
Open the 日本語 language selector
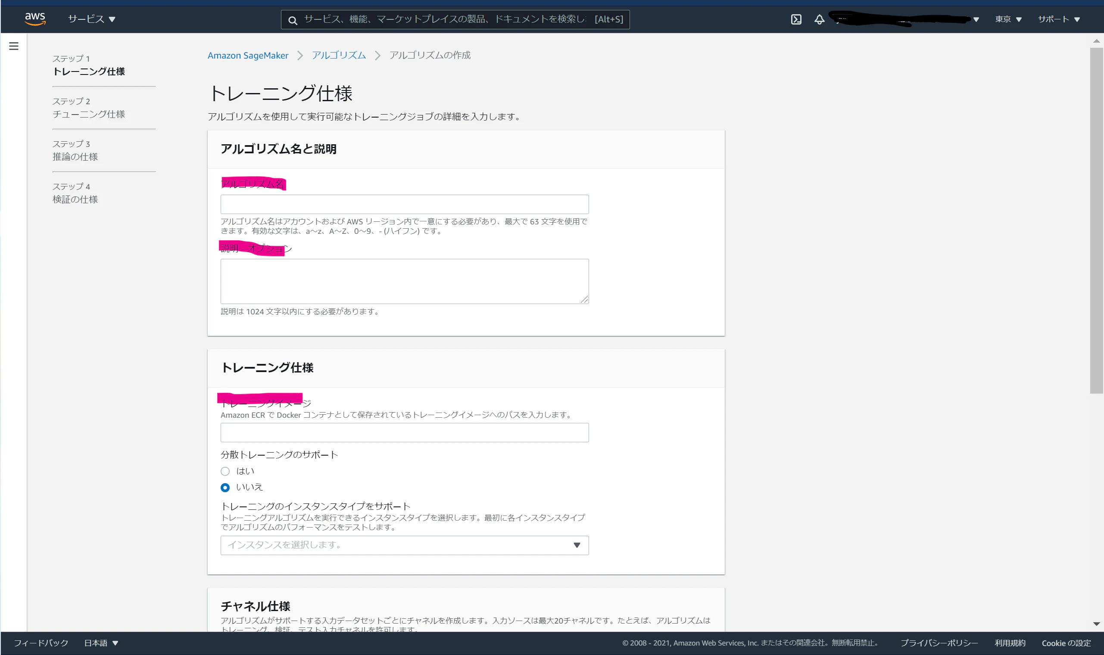click(x=101, y=643)
